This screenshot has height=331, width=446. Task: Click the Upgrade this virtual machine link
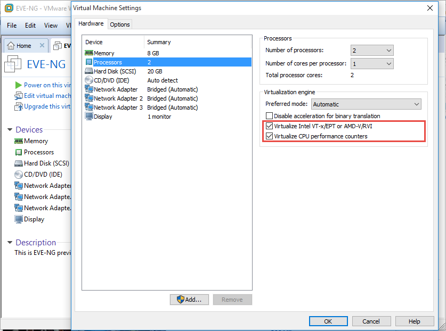click(x=47, y=106)
